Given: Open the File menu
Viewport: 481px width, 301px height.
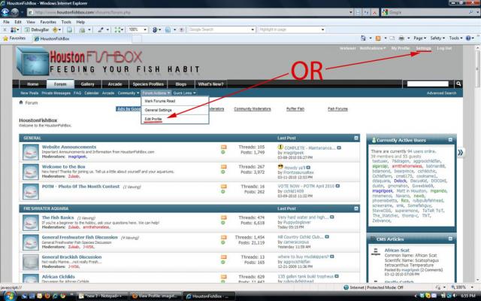Looking at the screenshot, I should tap(6, 22).
